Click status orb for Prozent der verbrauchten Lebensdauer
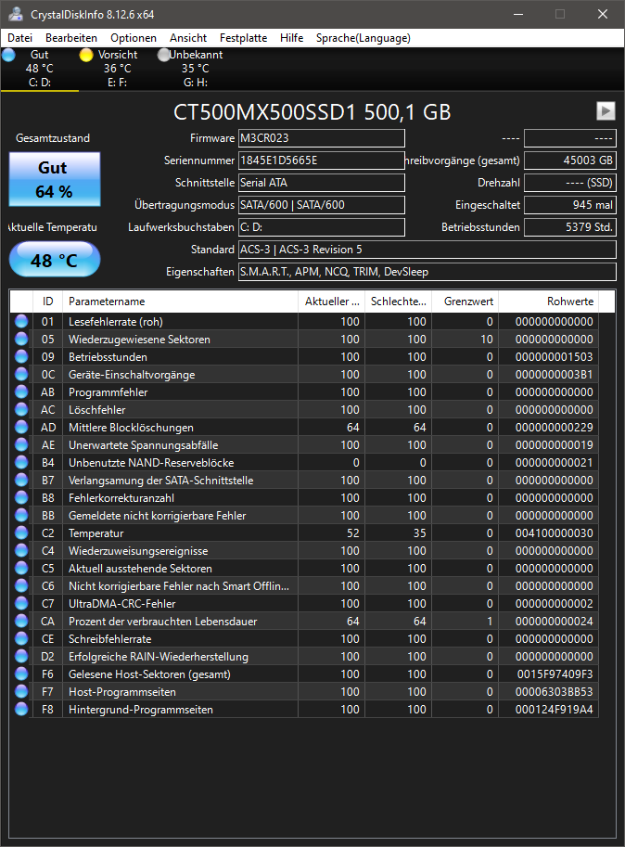The width and height of the screenshot is (625, 847). (21, 622)
